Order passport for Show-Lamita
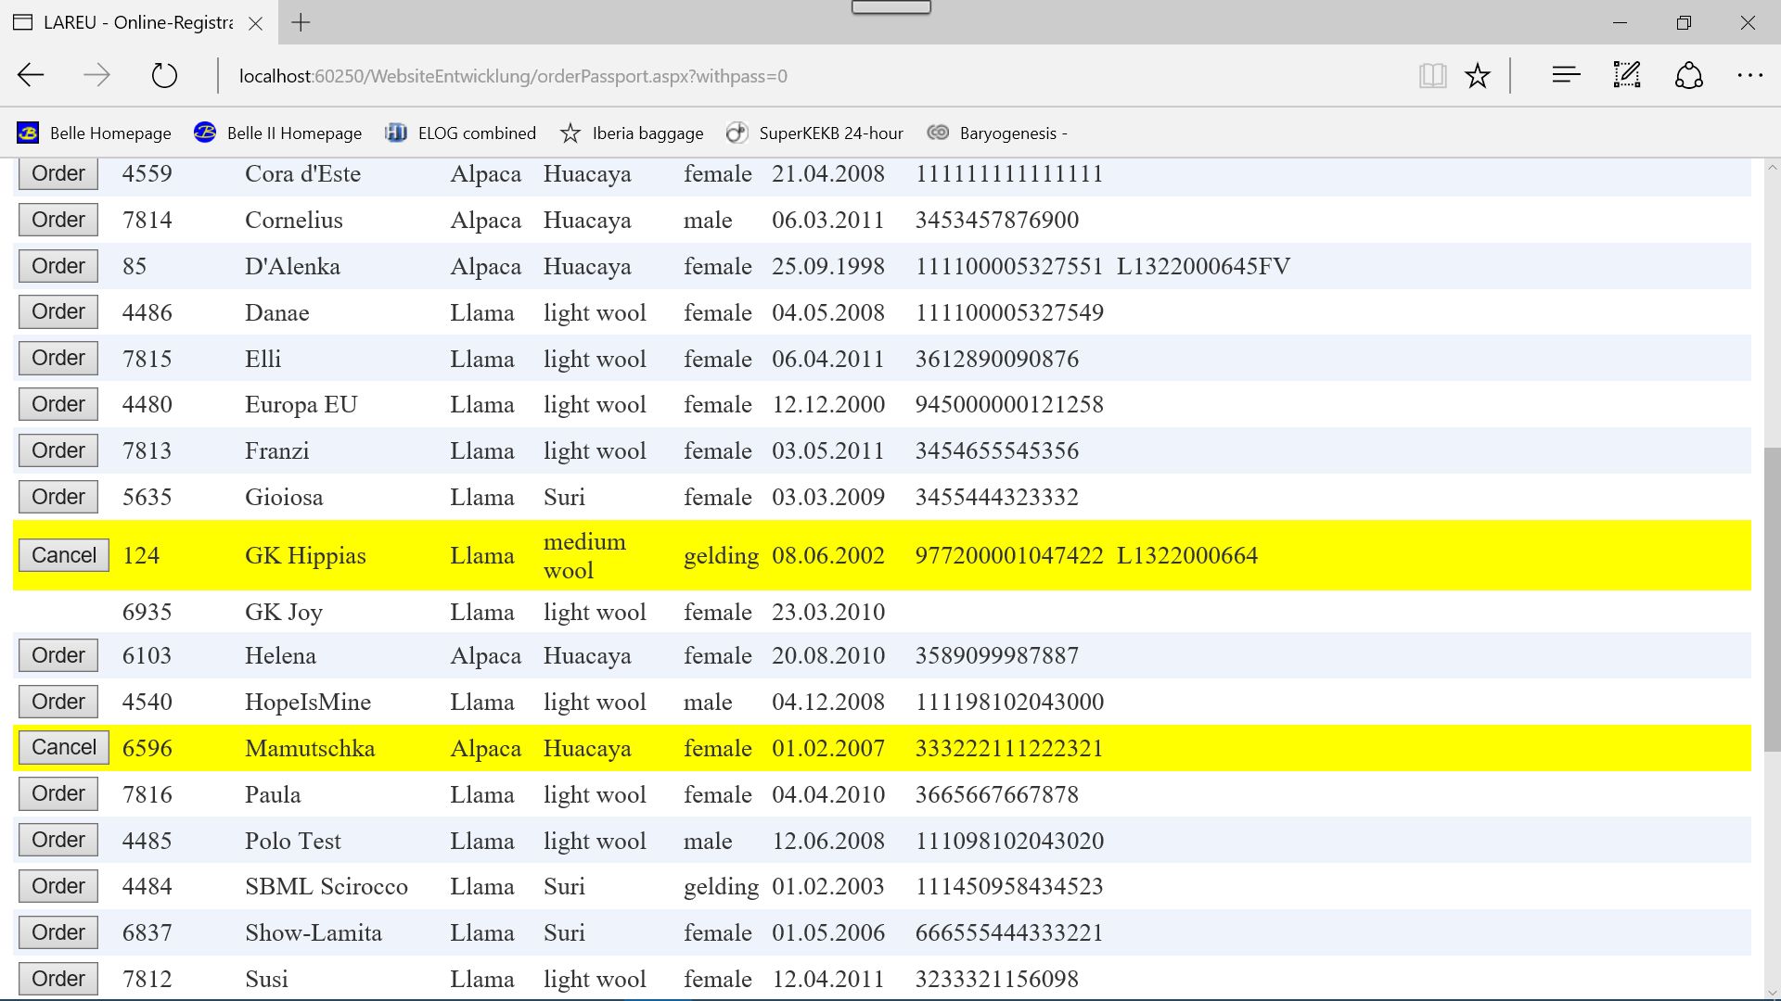This screenshot has width=1781, height=1001. (58, 932)
